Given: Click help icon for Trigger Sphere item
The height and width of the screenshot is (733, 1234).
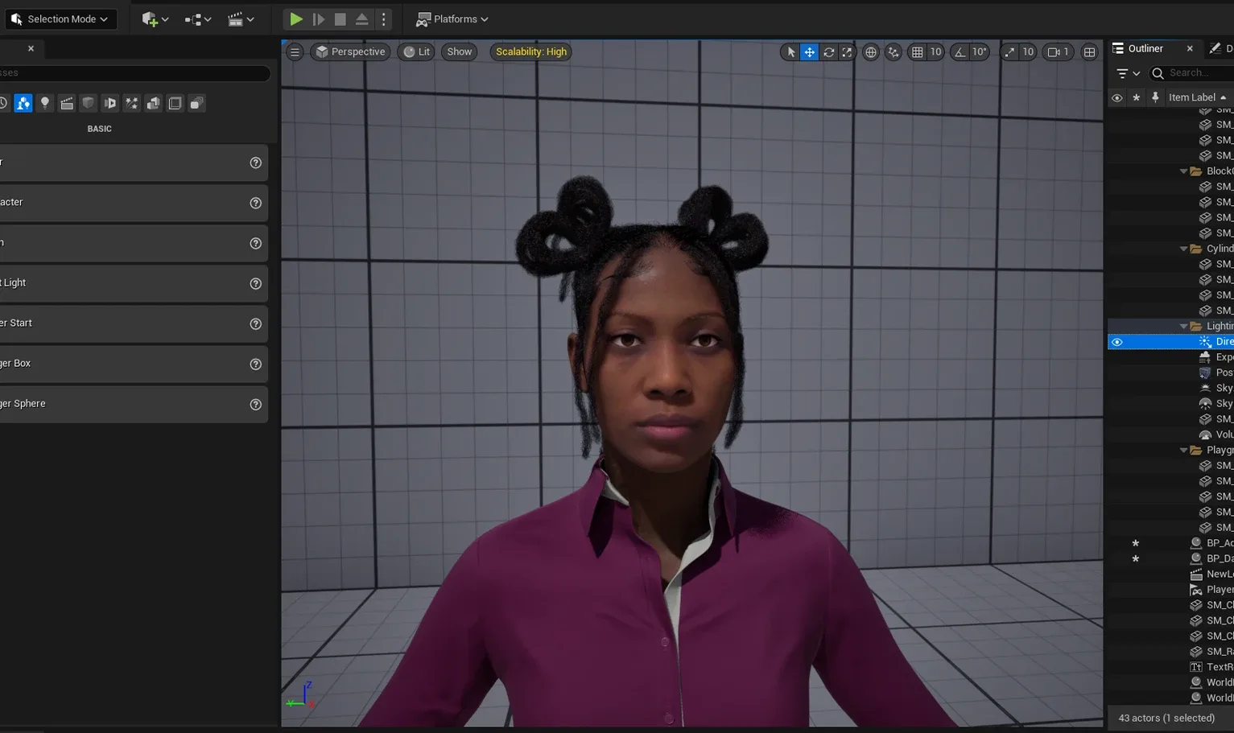Looking at the screenshot, I should pyautogui.click(x=256, y=404).
